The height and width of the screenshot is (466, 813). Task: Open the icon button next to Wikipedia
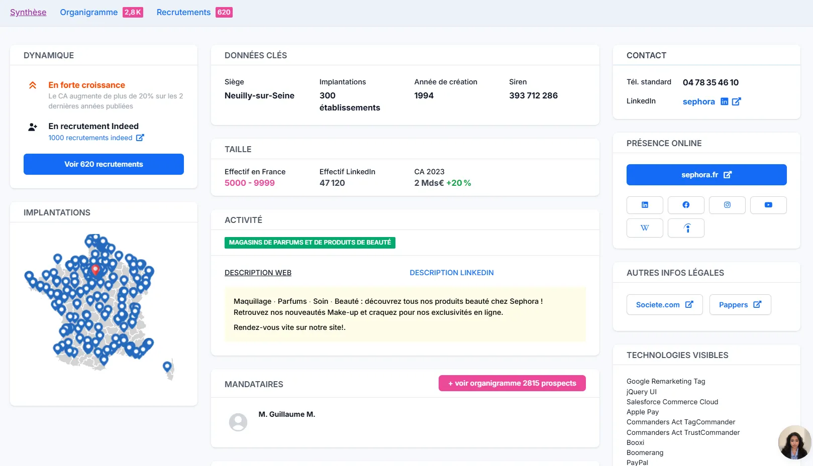pyautogui.click(x=686, y=228)
